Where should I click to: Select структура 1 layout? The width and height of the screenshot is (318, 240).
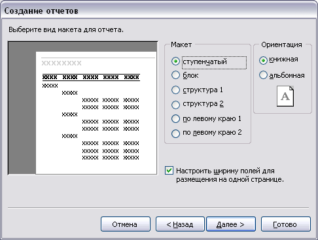[175, 90]
